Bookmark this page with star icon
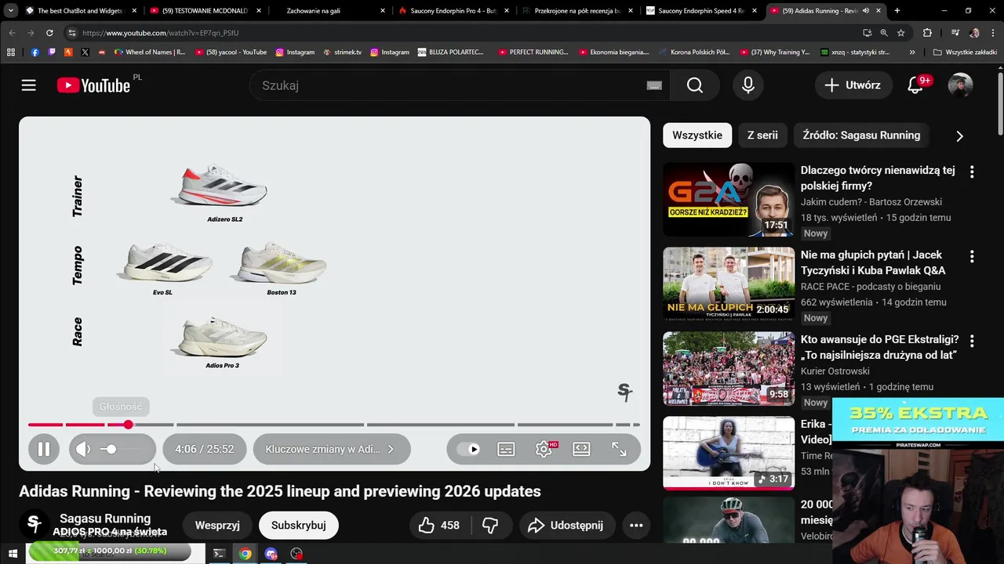Image resolution: width=1004 pixels, height=564 pixels. [901, 33]
